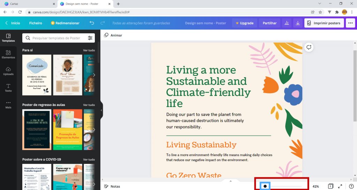The image size is (357, 190).
Task: Show more Para si templates arrow
Action: point(94,75)
